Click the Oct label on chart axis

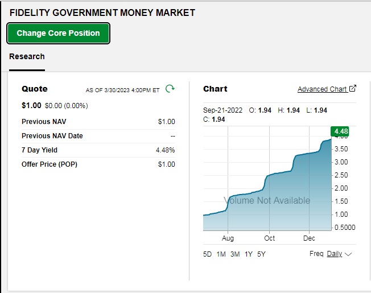click(270, 238)
